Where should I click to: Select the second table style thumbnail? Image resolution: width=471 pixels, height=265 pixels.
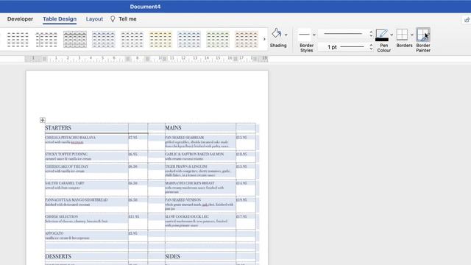[x=46, y=39]
